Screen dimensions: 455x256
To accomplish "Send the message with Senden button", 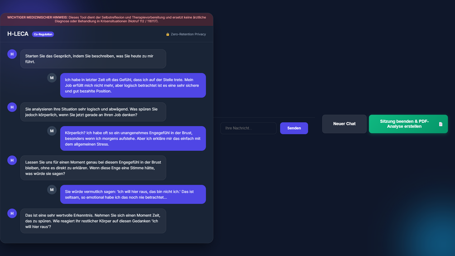I will 294,128.
